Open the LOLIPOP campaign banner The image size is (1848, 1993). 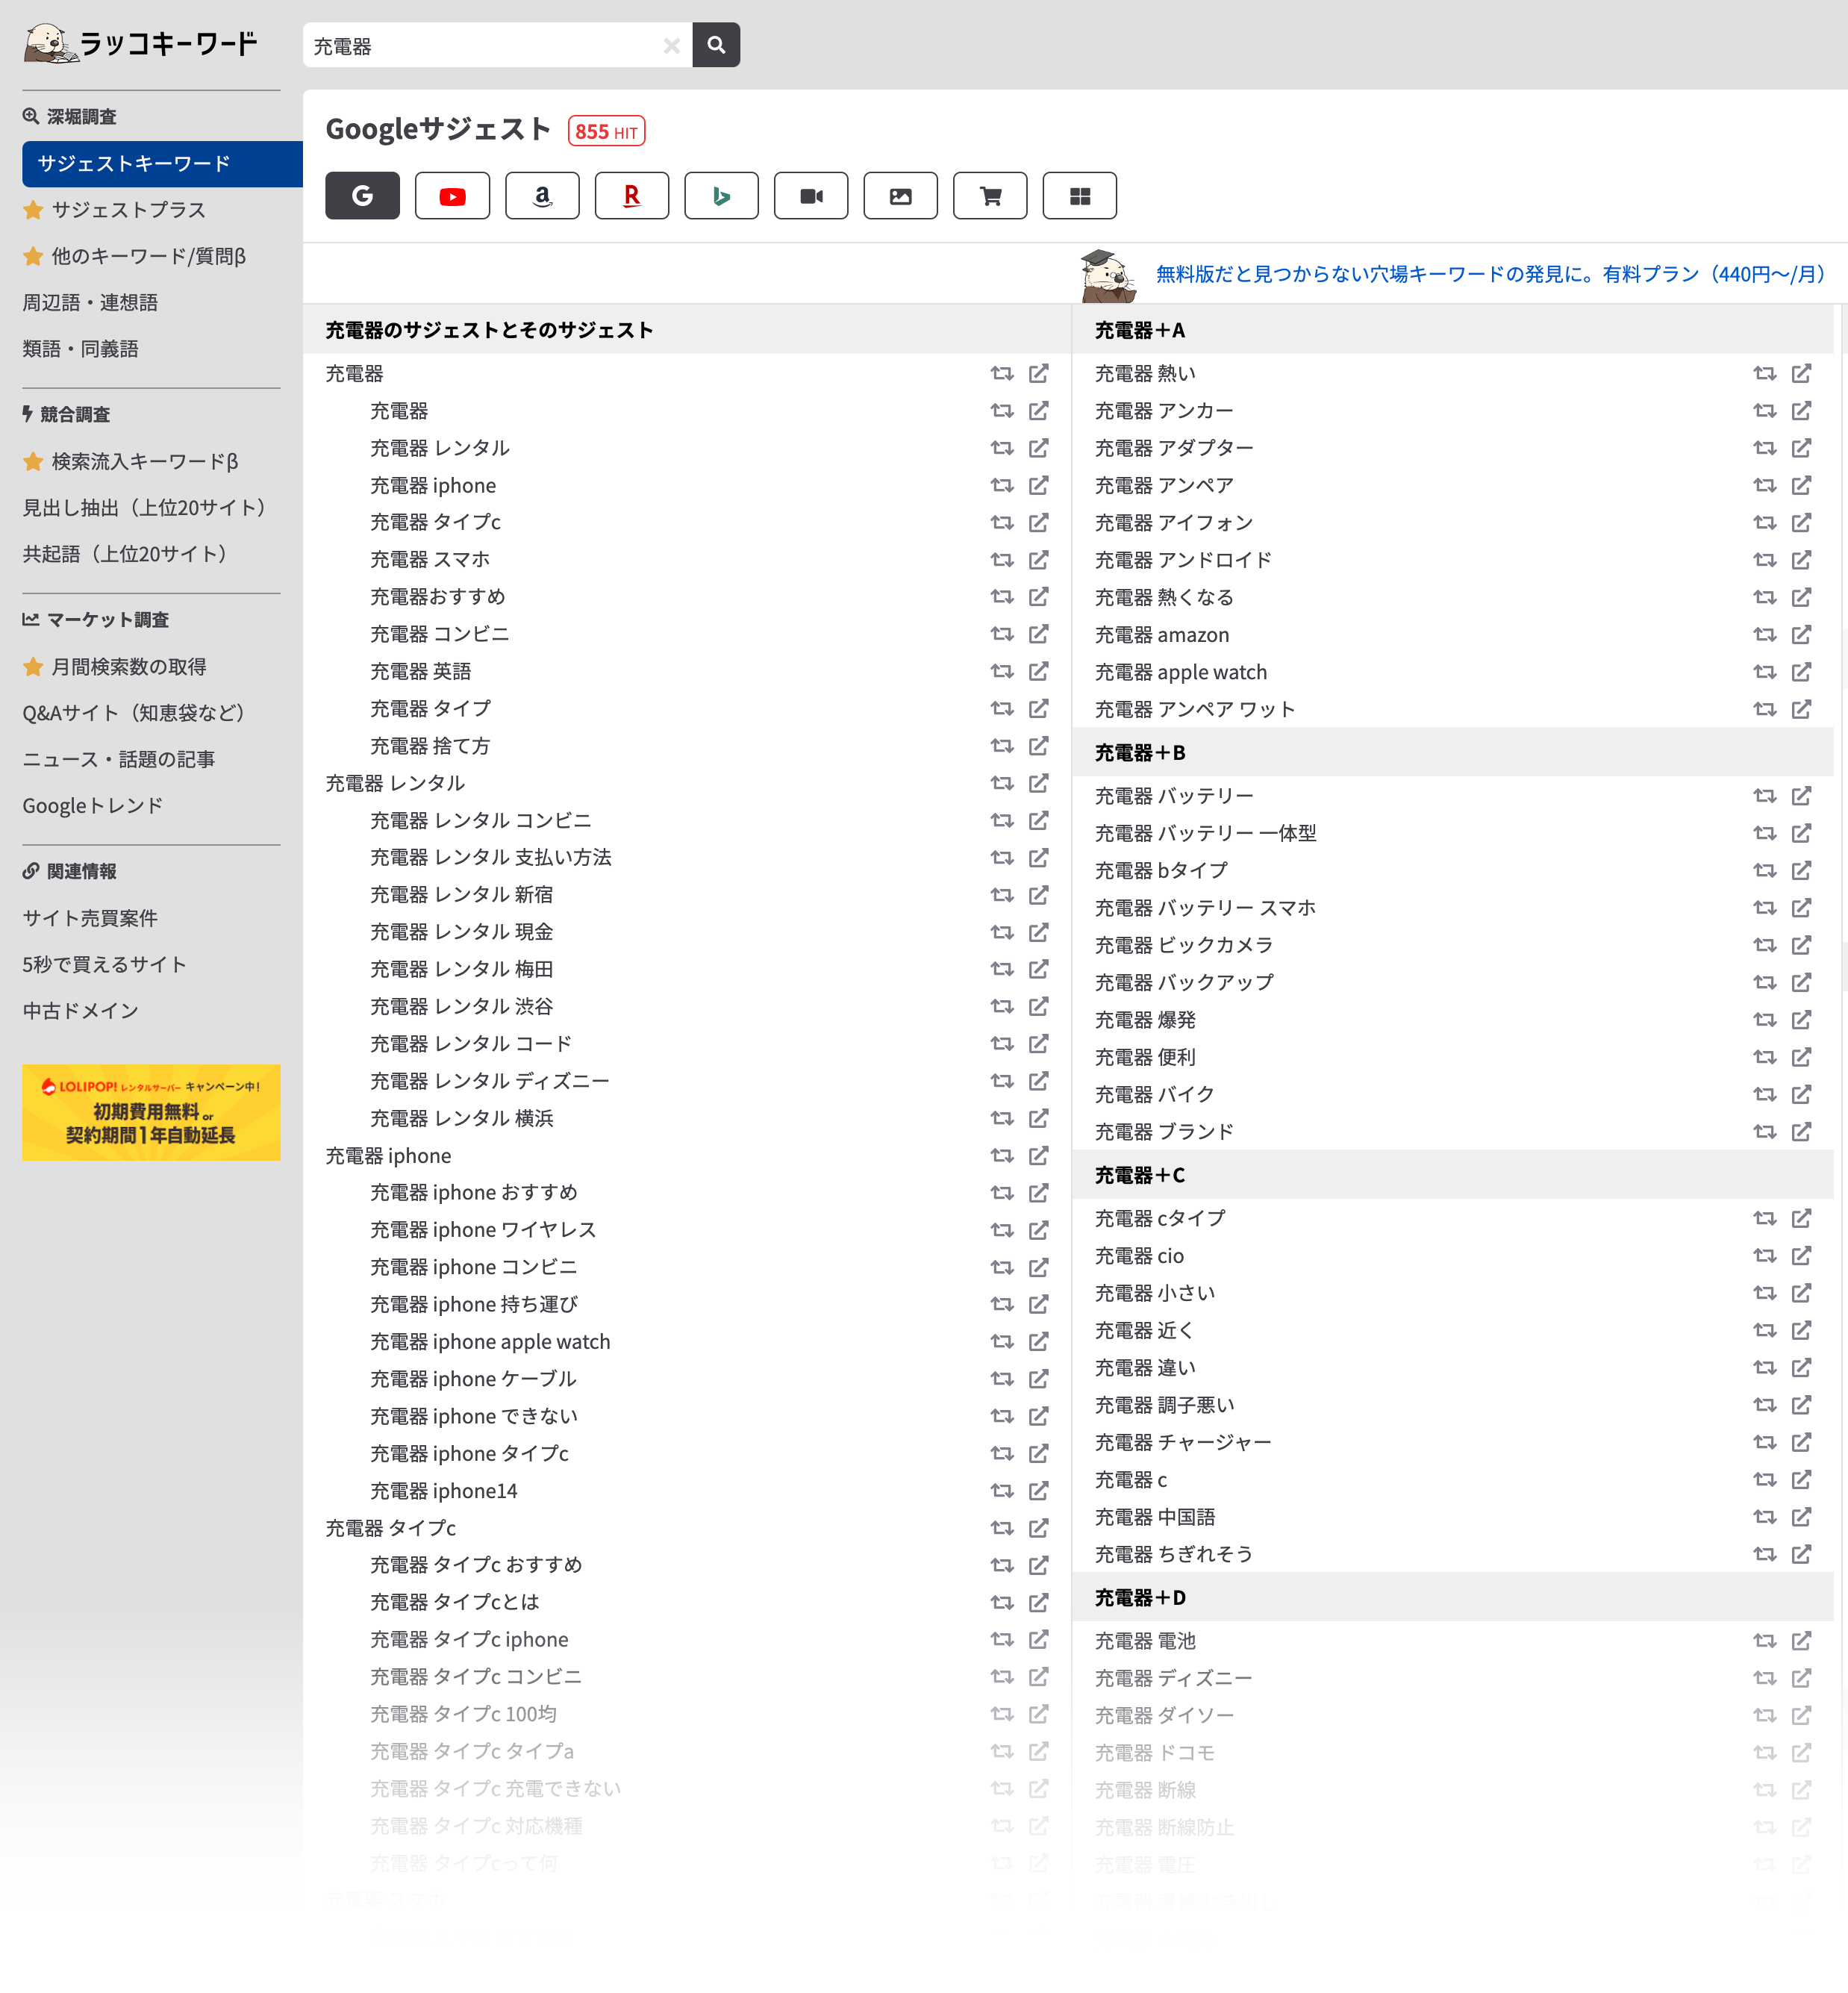(x=150, y=1112)
